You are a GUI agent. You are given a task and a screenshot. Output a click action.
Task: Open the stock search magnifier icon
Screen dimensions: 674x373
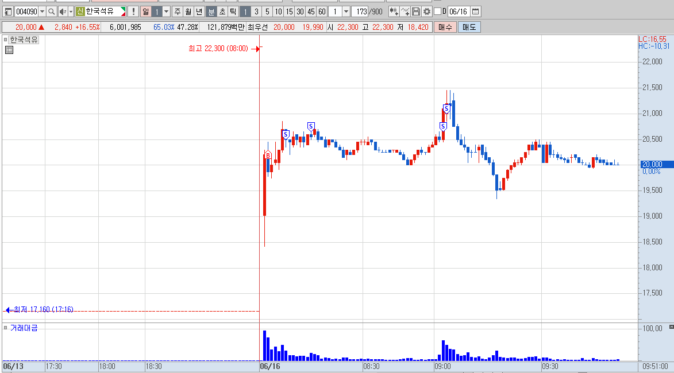coord(51,11)
